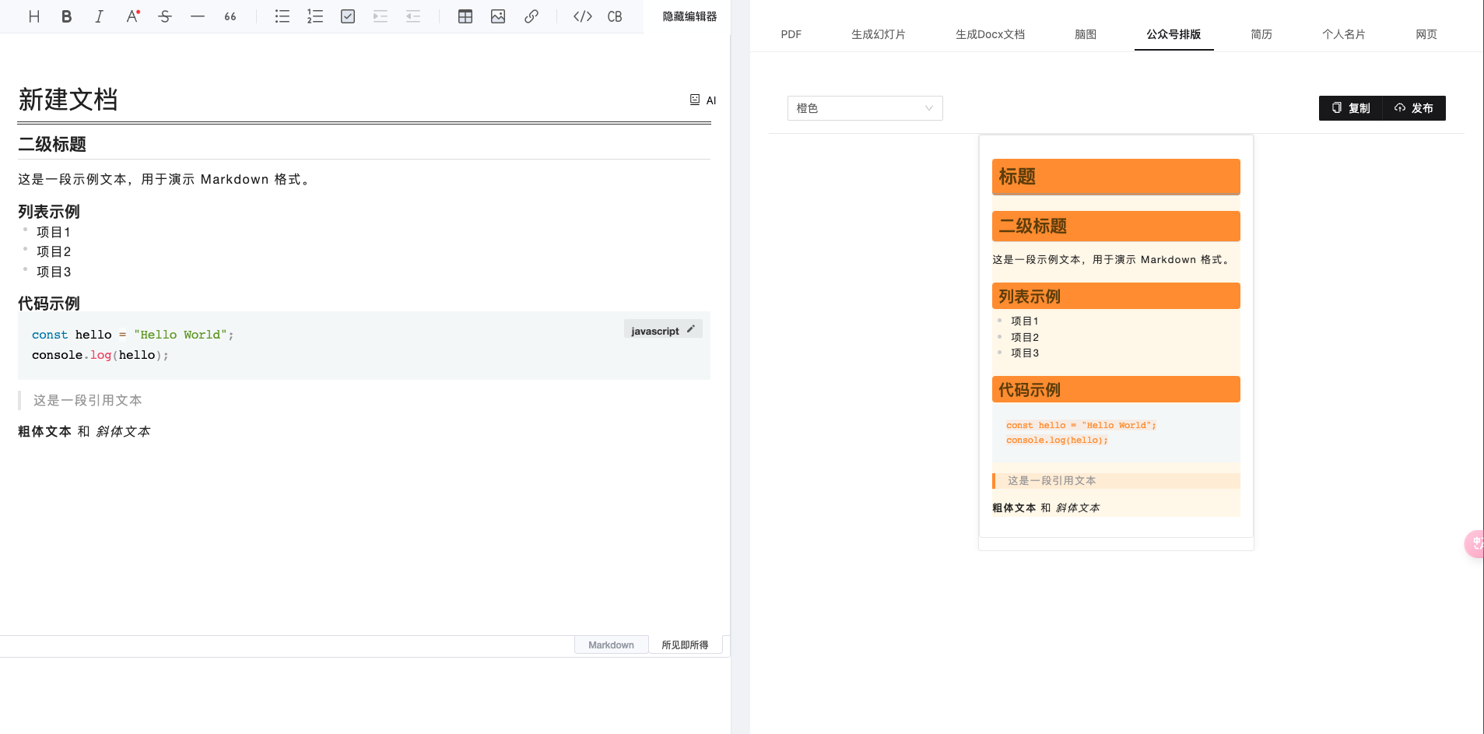Click the quote text 这是一段引用文本 in editor
Image resolution: width=1484 pixels, height=734 pixels.
[x=87, y=400]
